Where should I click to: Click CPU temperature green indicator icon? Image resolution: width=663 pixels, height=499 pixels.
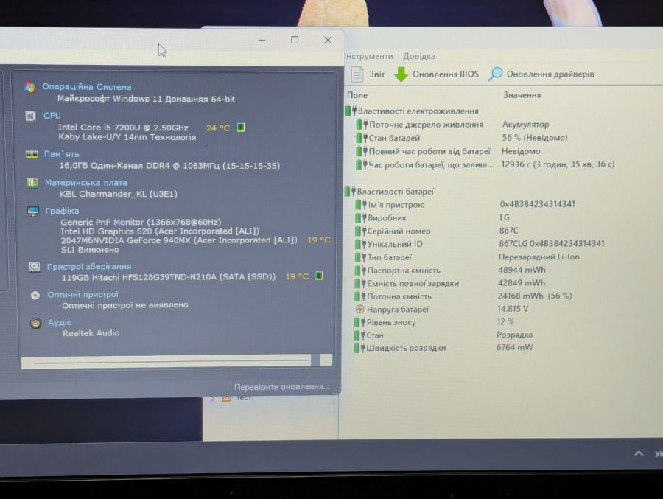tap(241, 128)
